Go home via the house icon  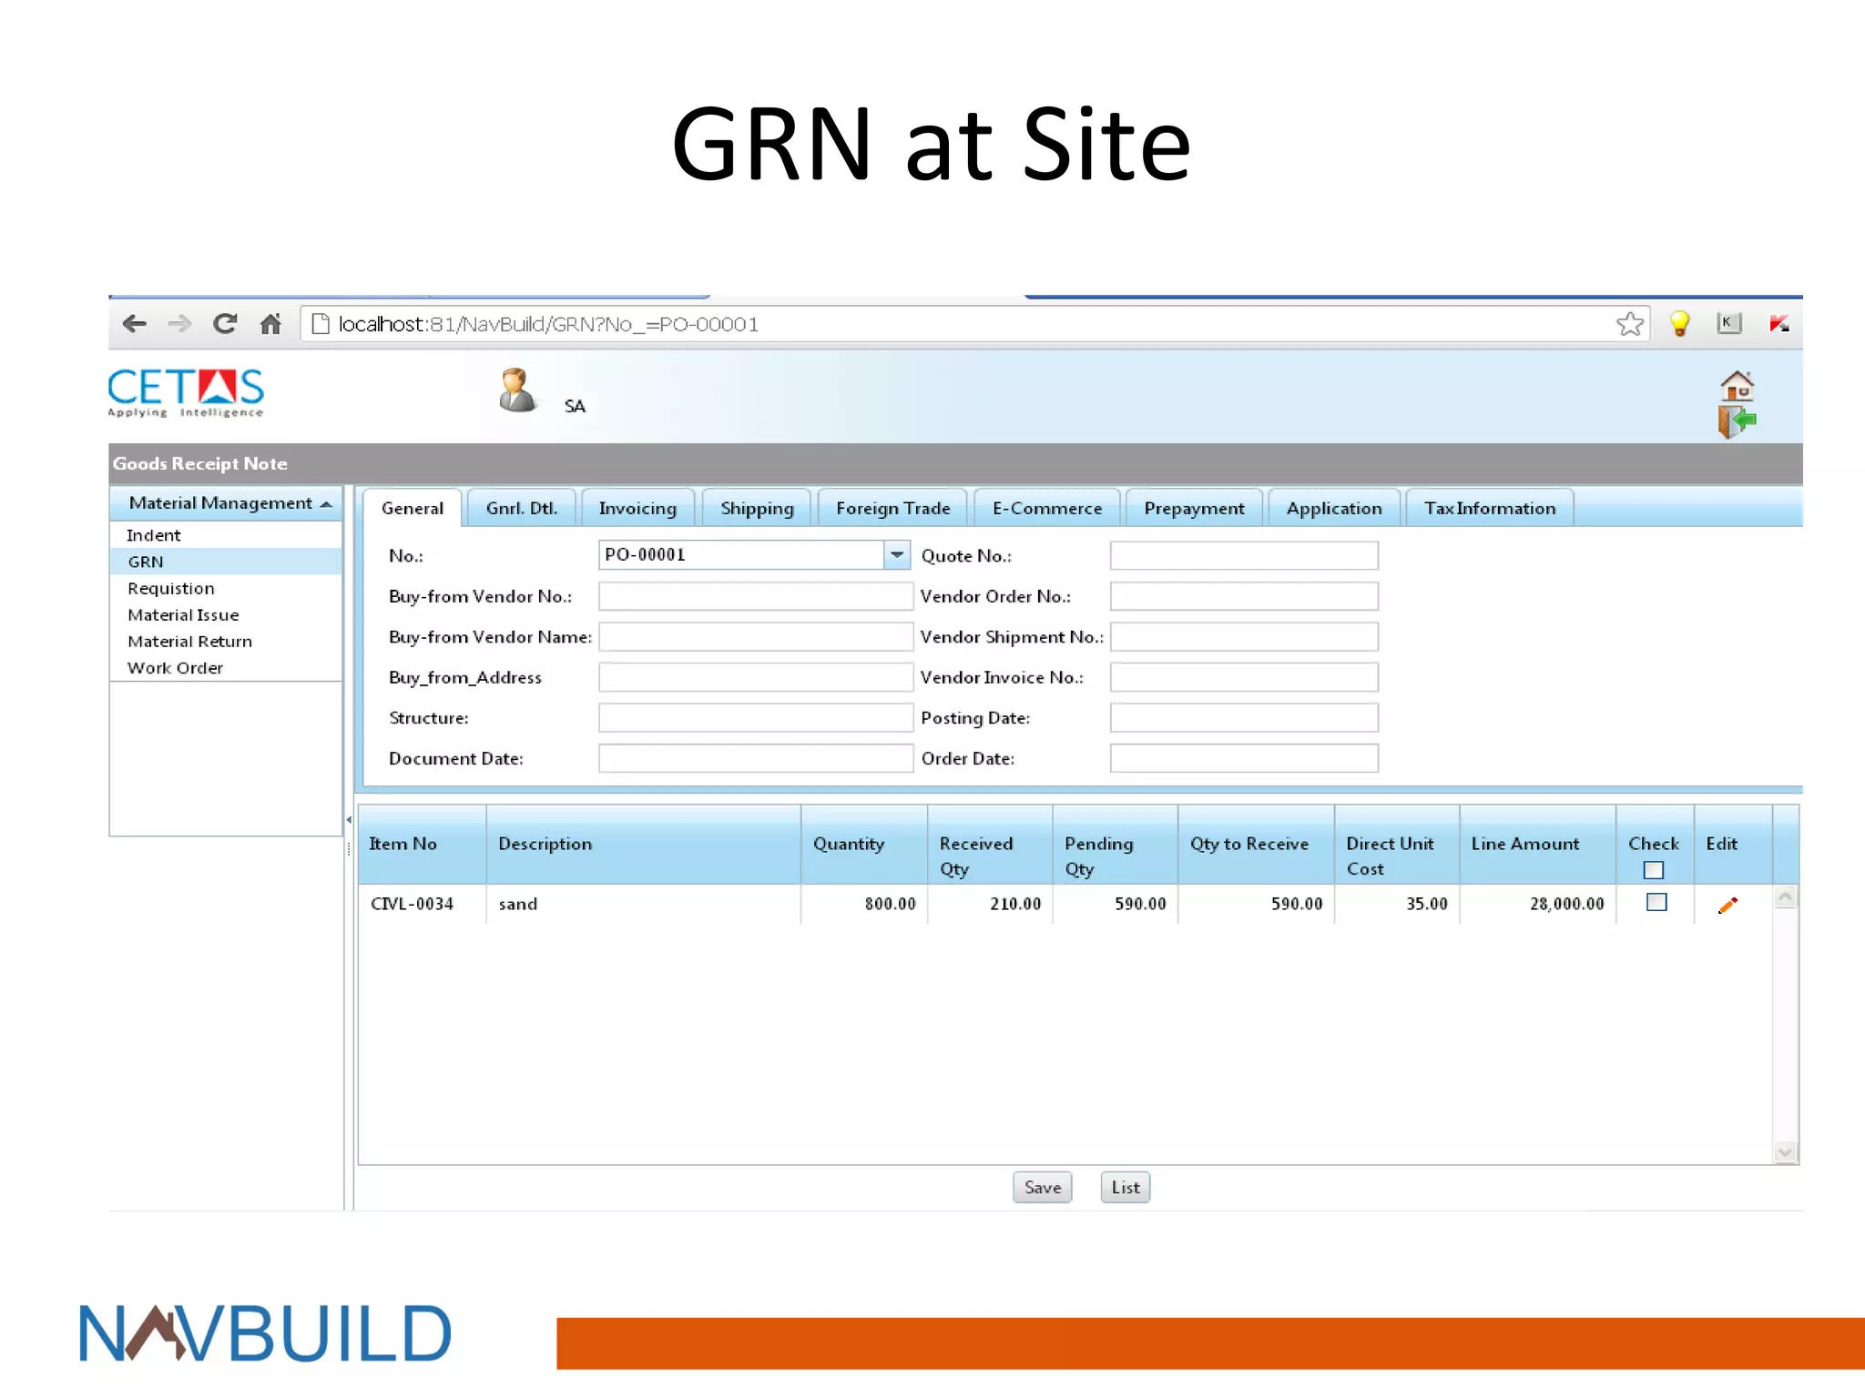tap(1737, 386)
